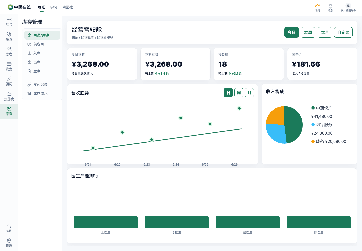Image resolution: width=362 pixels, height=251 pixels.
Task: Select 自定义 custom range button
Action: point(343,32)
